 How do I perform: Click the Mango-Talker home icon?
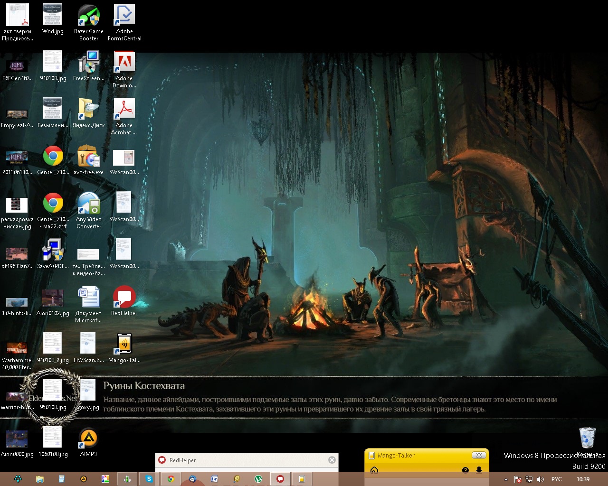coord(374,470)
